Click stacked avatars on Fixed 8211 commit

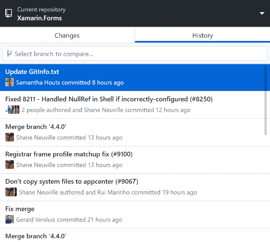point(12,110)
